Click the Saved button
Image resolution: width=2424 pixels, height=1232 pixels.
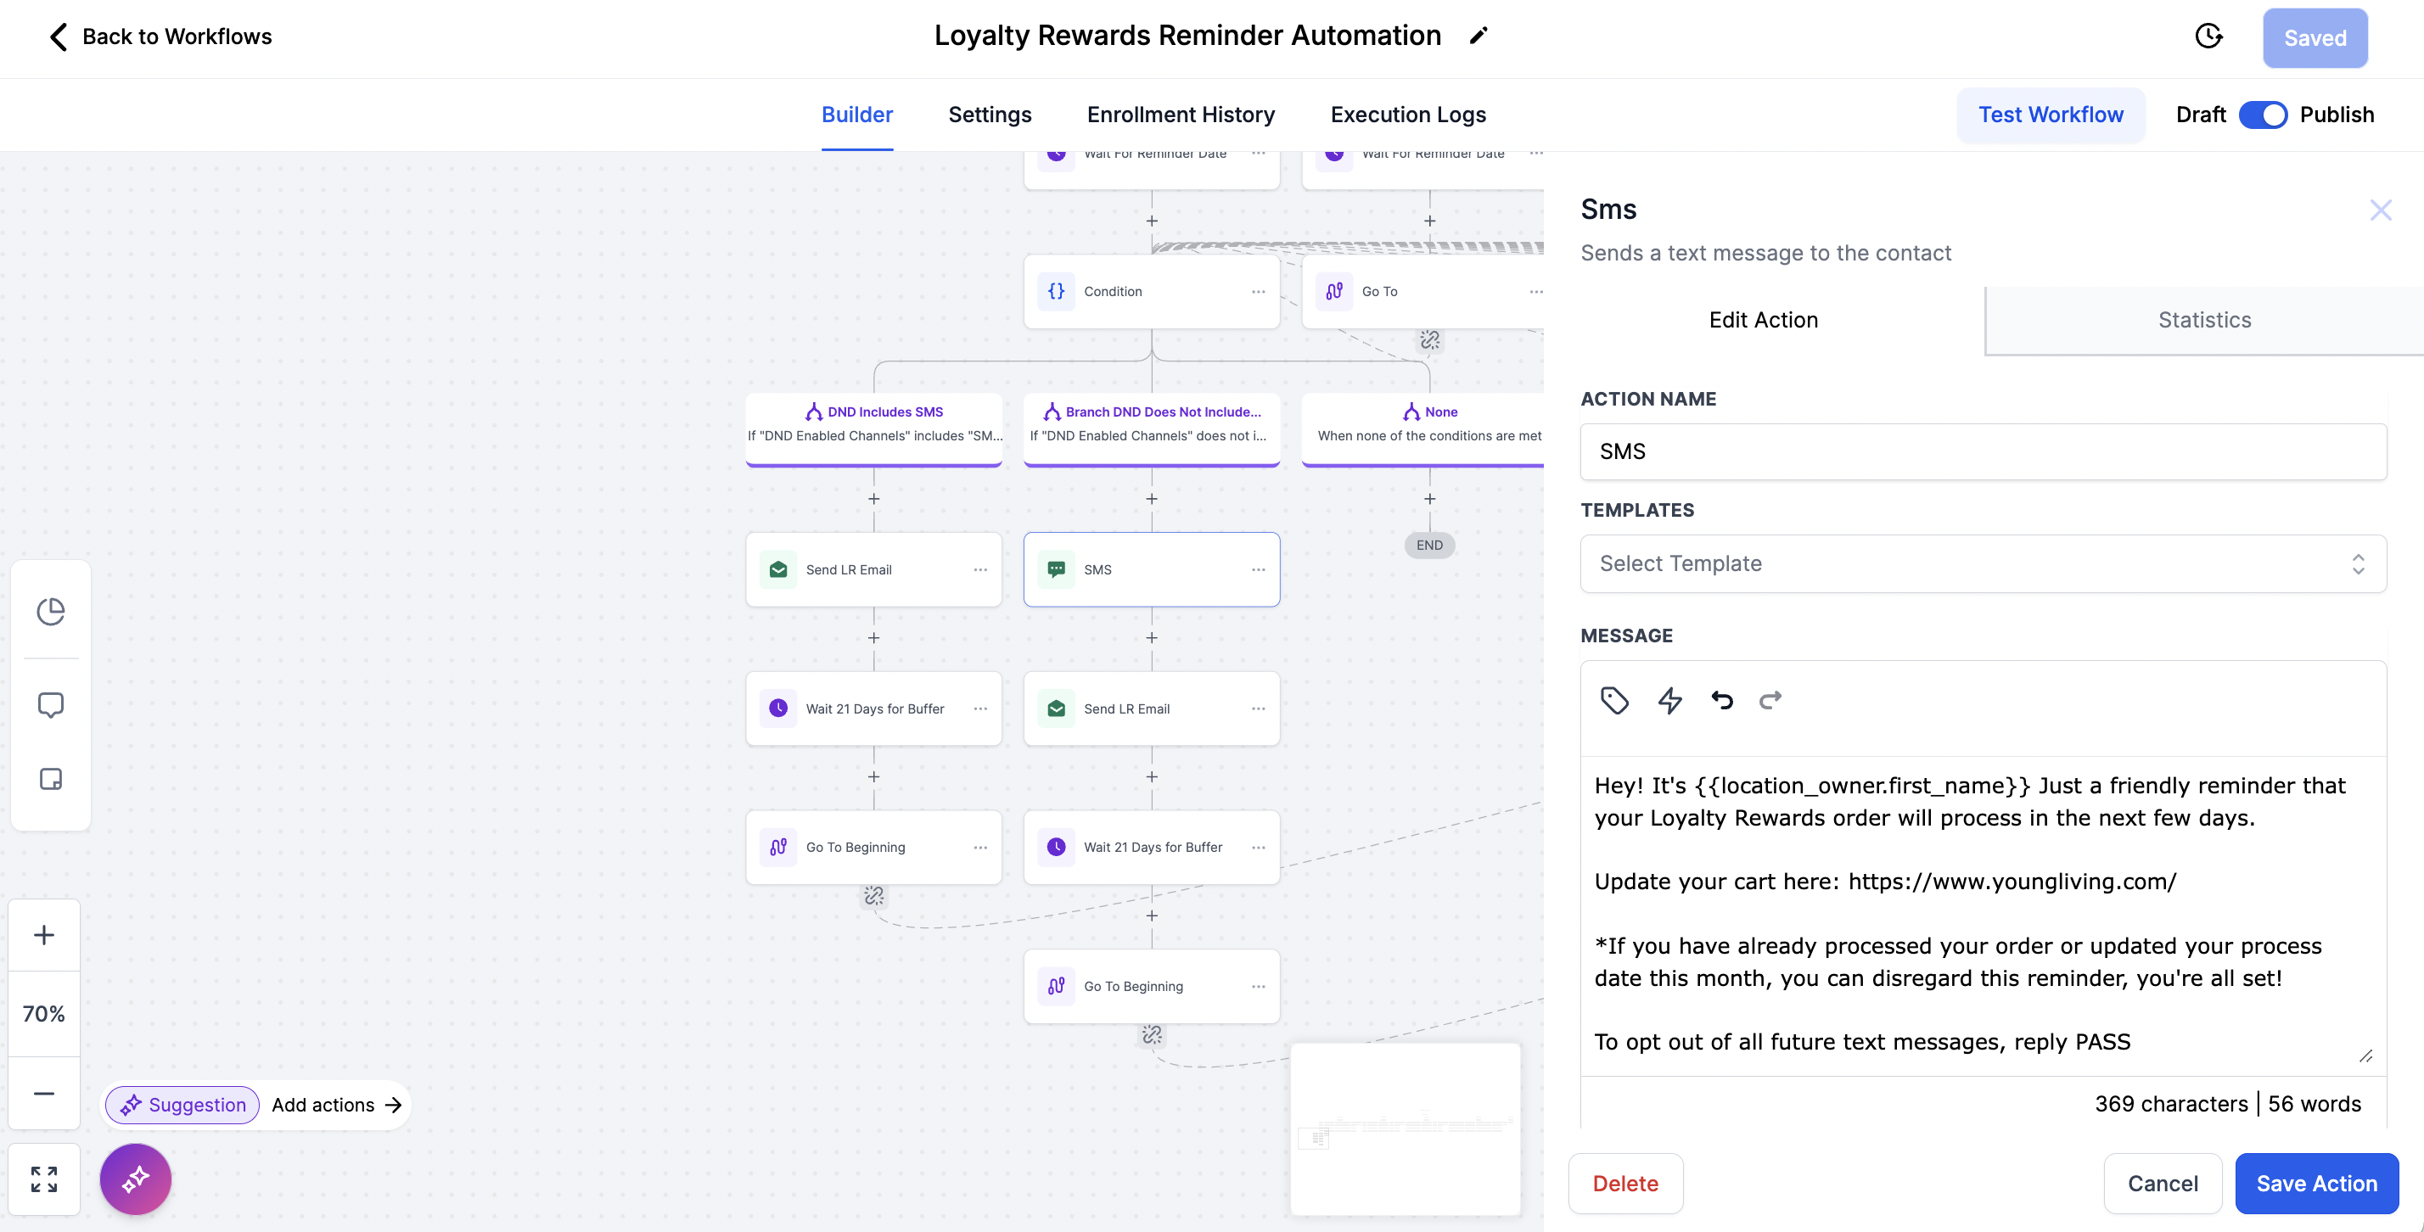point(2315,37)
